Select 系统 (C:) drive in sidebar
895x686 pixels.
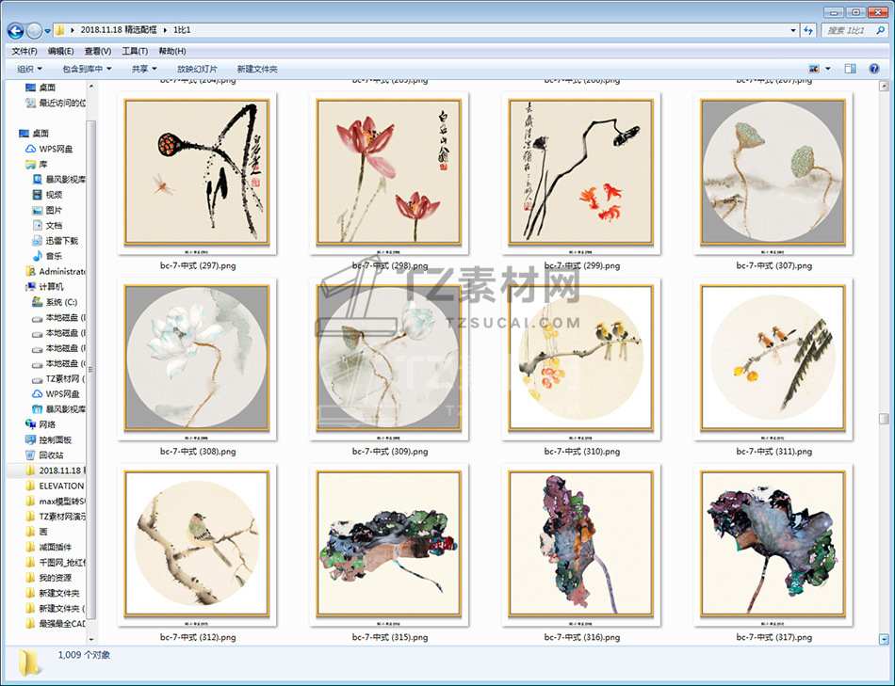(x=60, y=302)
